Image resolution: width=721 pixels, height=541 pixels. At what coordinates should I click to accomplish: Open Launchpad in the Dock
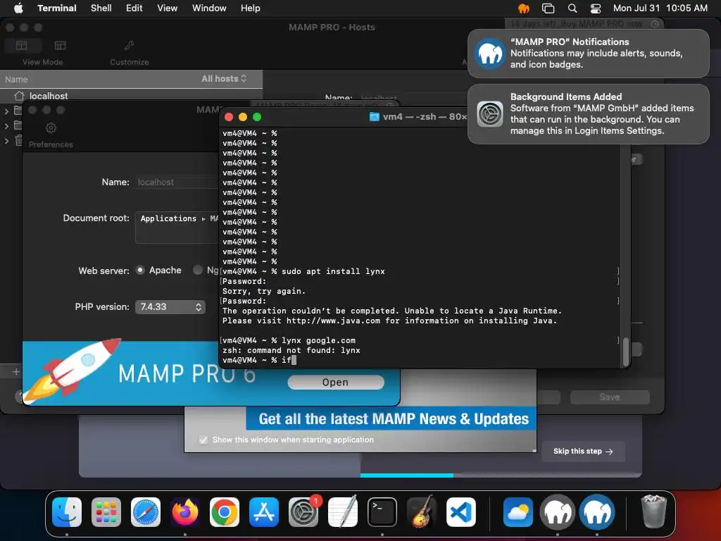[x=106, y=512]
